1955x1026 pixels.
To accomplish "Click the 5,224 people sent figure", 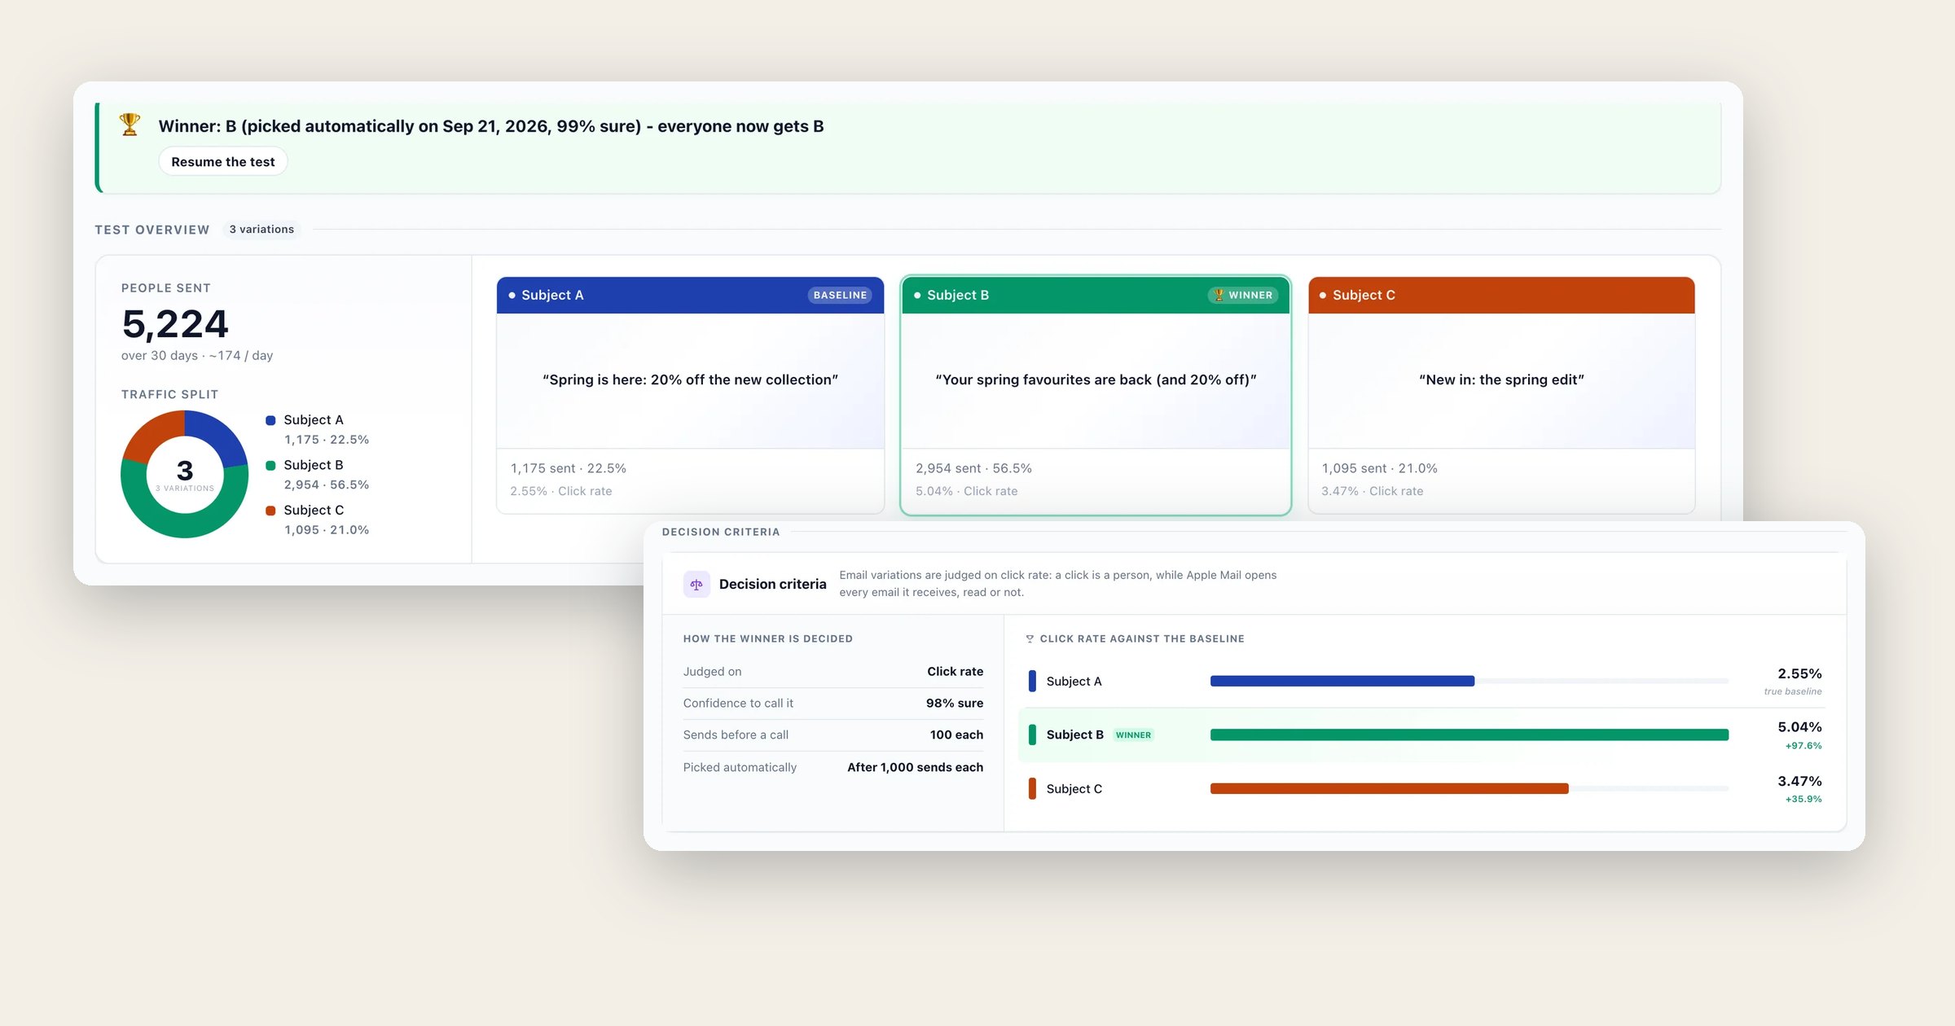I will pos(175,324).
